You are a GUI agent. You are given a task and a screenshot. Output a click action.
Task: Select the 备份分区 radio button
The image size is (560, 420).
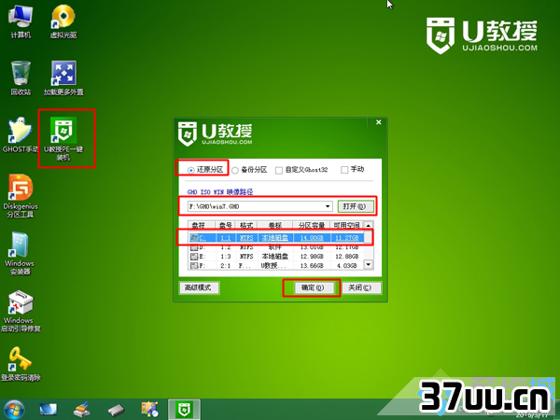click(235, 171)
